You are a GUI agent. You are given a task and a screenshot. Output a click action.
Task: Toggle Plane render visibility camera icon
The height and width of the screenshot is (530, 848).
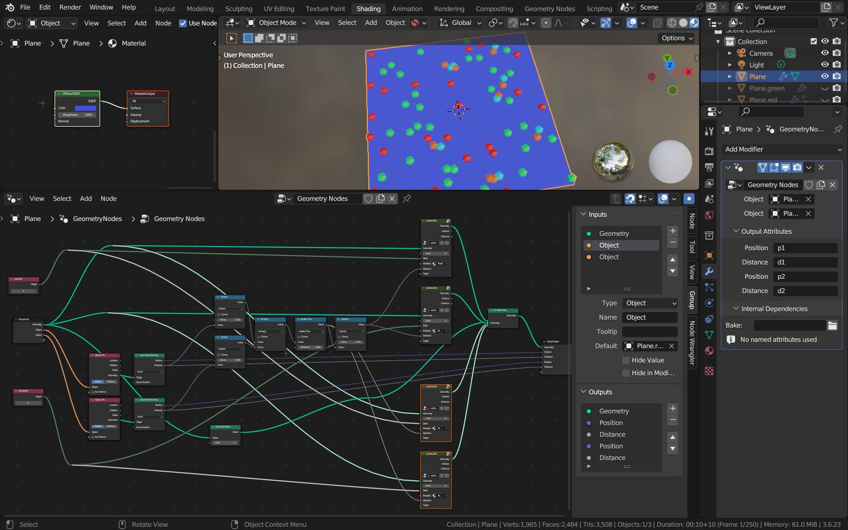836,76
